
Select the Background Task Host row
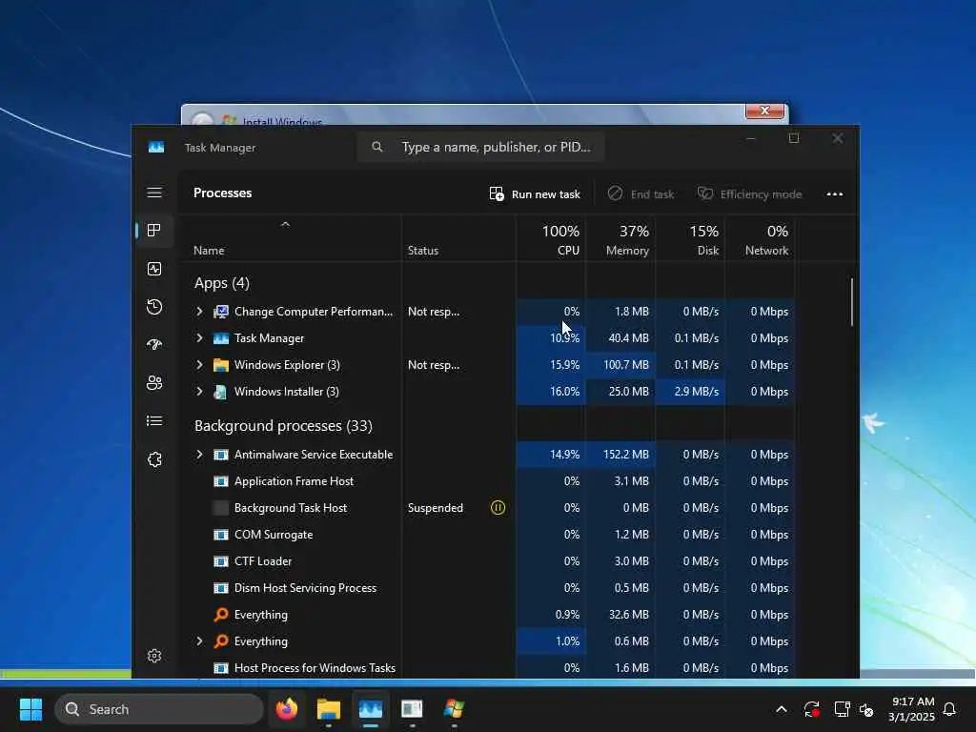click(487, 508)
